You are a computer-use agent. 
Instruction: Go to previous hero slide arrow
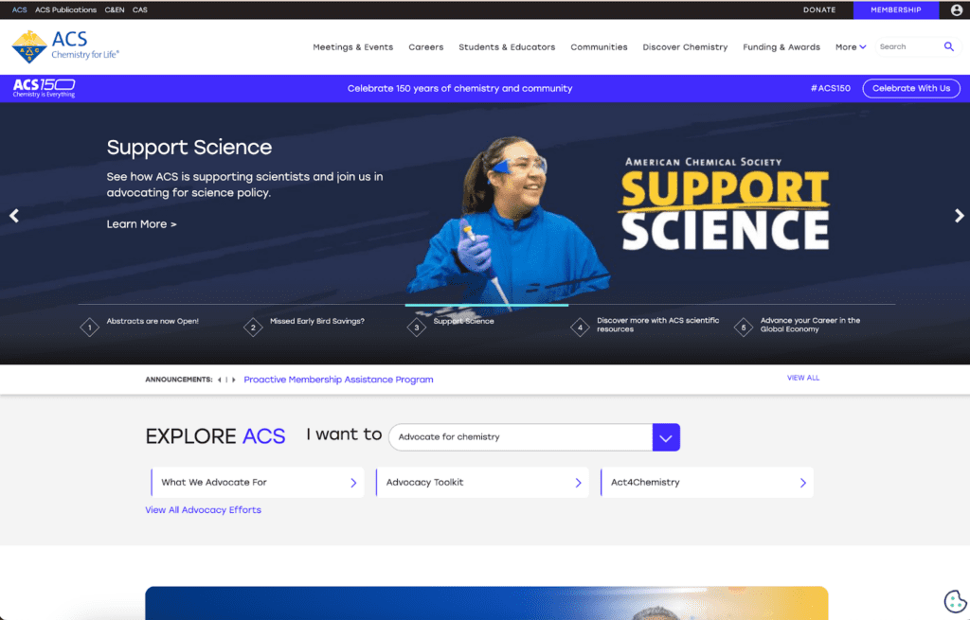(x=14, y=216)
